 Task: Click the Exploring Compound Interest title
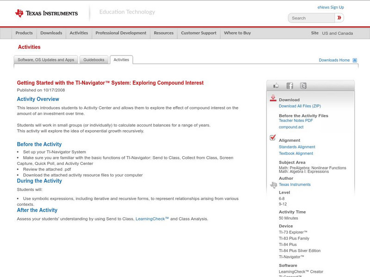point(110,83)
